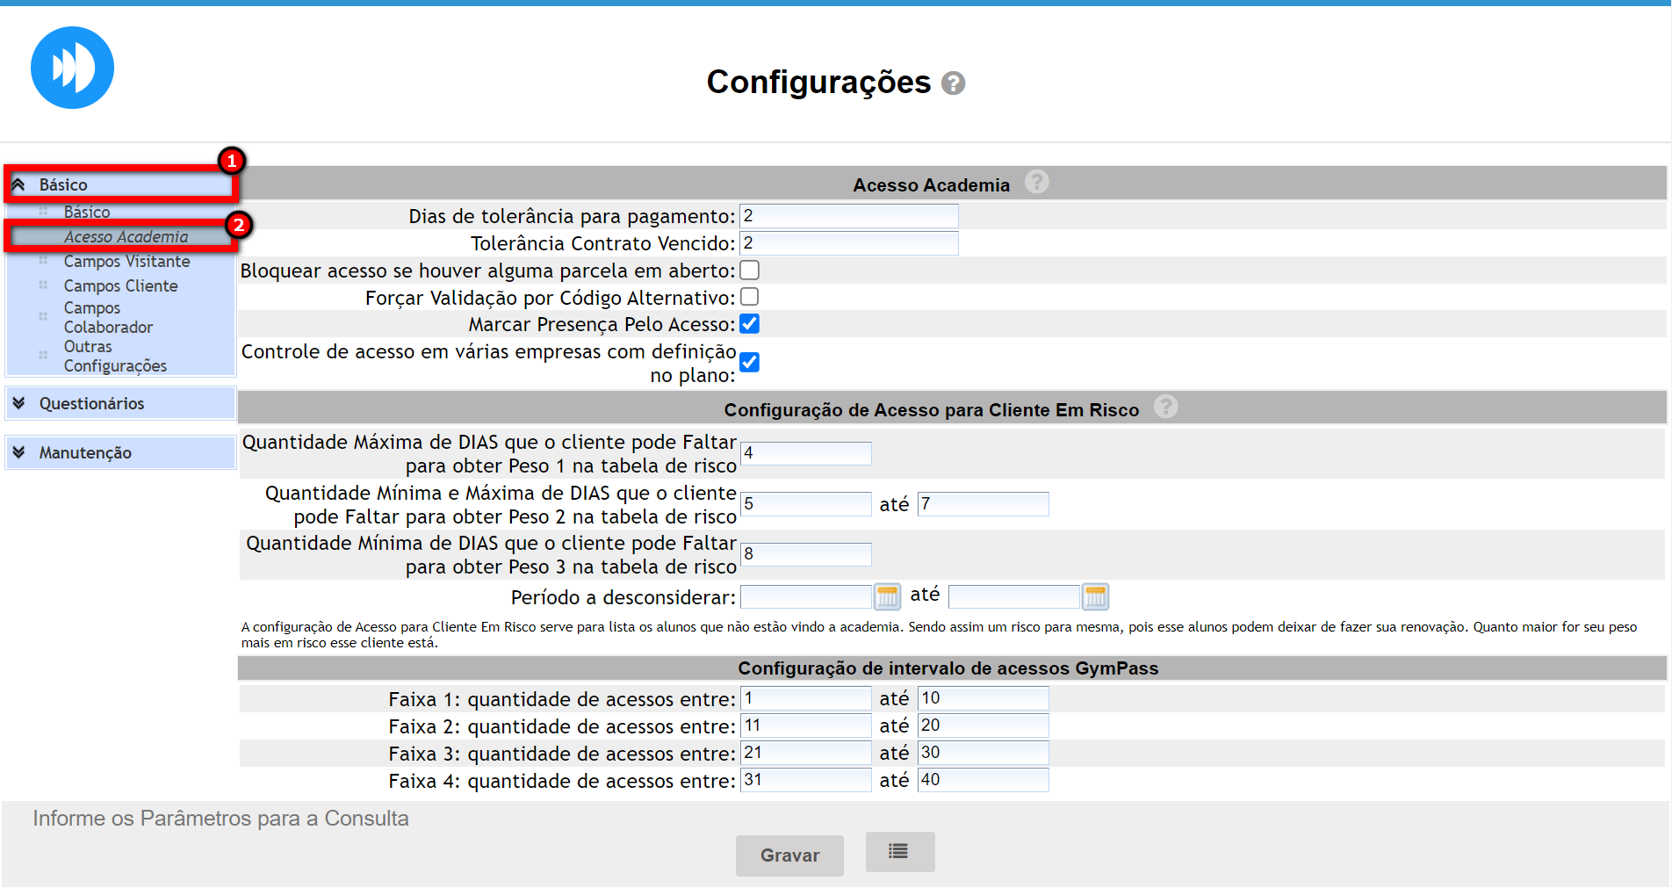The height and width of the screenshot is (888, 1672).
Task: Select Campos Visitante in sidebar
Action: click(126, 262)
